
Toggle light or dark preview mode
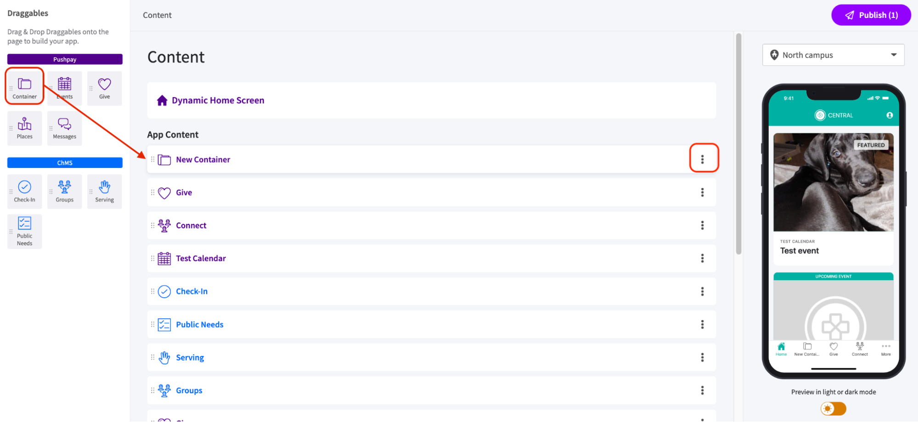(833, 408)
